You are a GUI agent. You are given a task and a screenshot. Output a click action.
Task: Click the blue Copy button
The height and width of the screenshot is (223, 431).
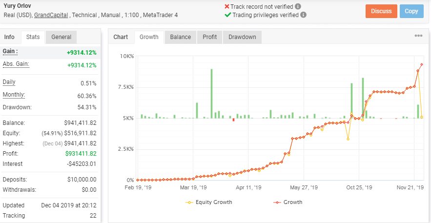coord(411,11)
